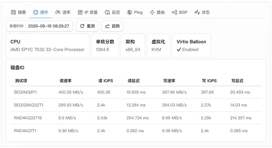Click the refresh icon in 重测 button
Screen dimensions: 272x148
(x=82, y=26)
